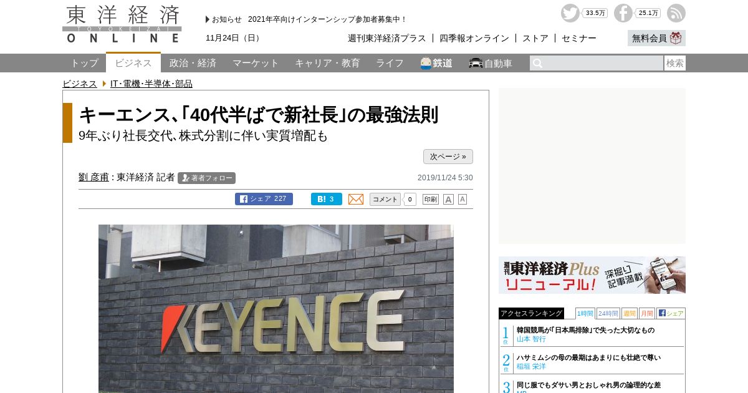Click the search magnifier icon
The image size is (748, 393).
[537, 63]
